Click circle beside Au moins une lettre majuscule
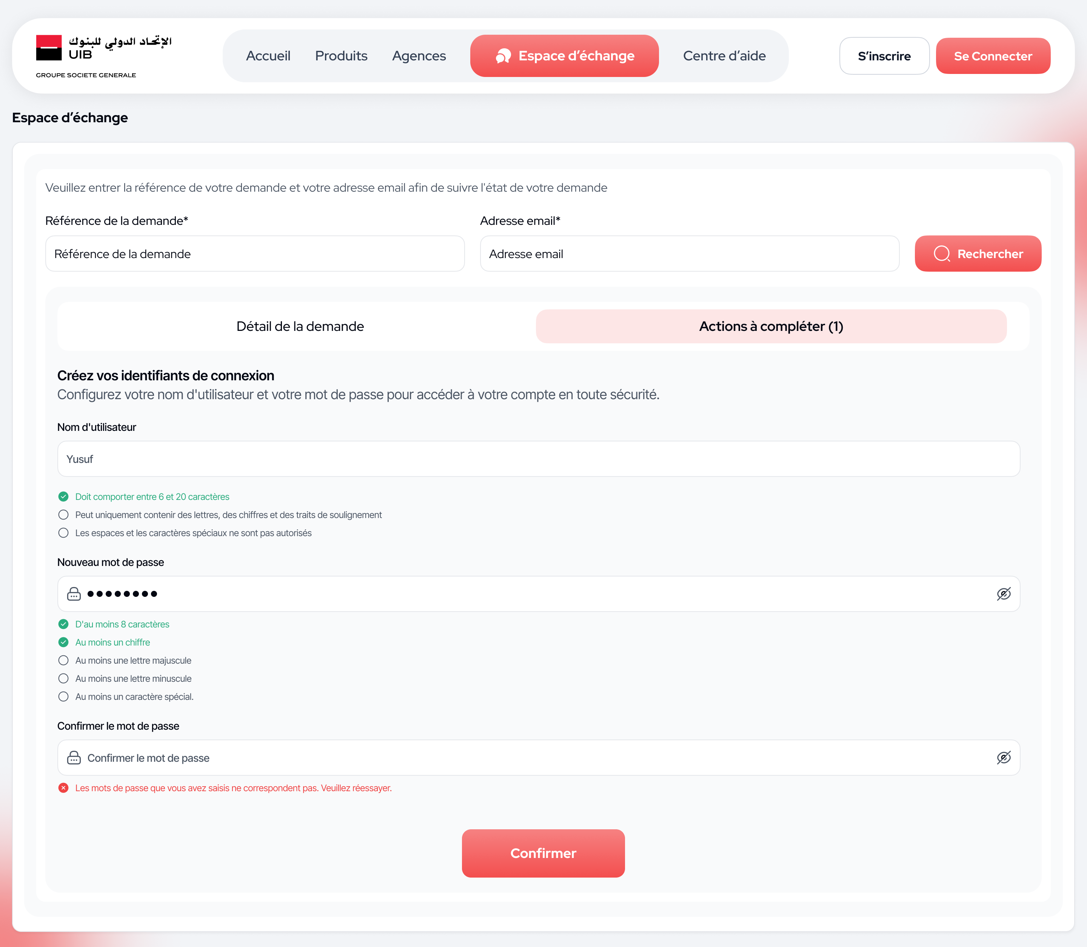1087x947 pixels. click(x=63, y=661)
